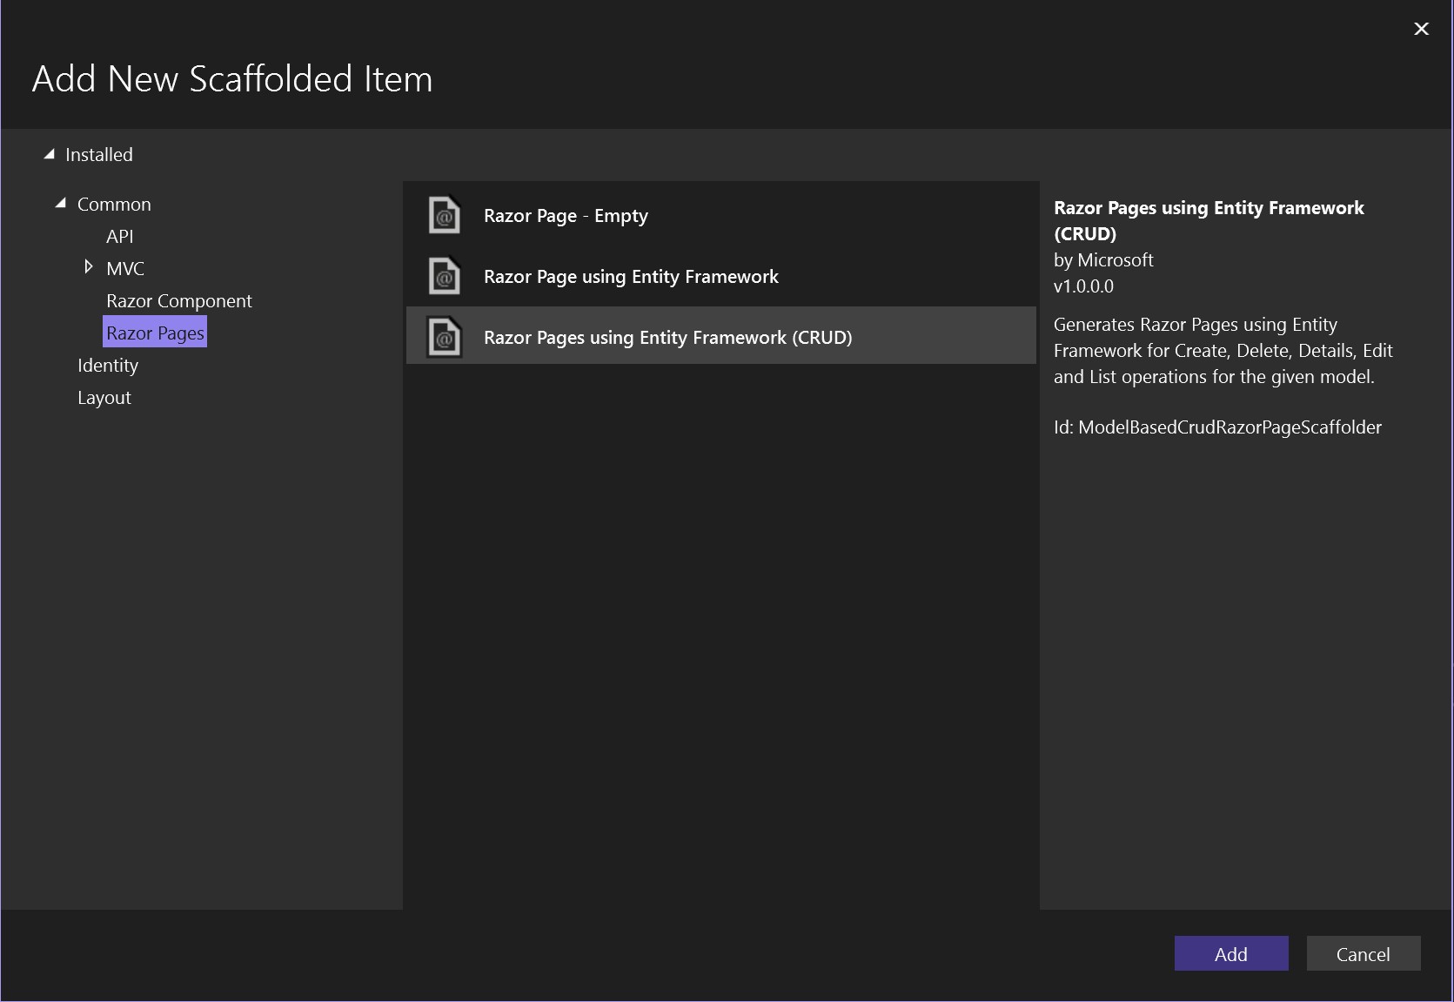Click the 'Generates Razor Pages' description paragraph
The height and width of the screenshot is (1002, 1454).
(1223, 351)
